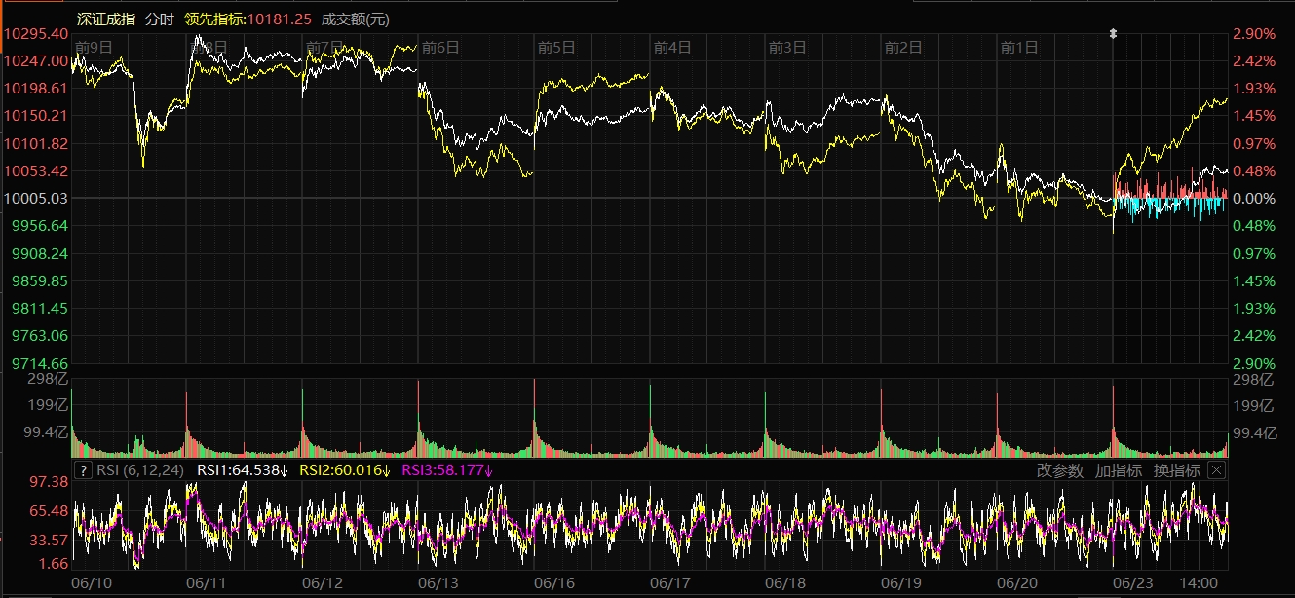Jump to the 前6日 day section

pos(440,47)
